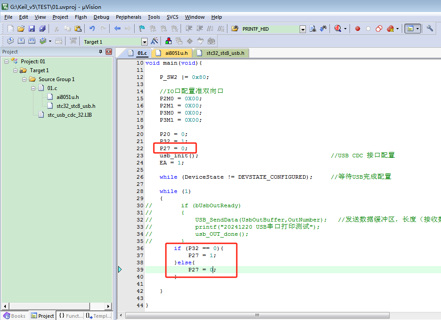Viewport: 441px width, 320px height.
Task: Select stc32_stc8_usb.h in project tree
Action: [76, 106]
